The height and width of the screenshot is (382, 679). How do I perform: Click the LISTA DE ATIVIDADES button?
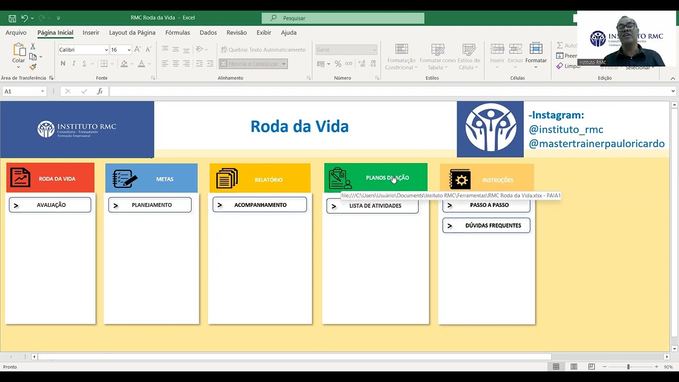click(x=372, y=206)
